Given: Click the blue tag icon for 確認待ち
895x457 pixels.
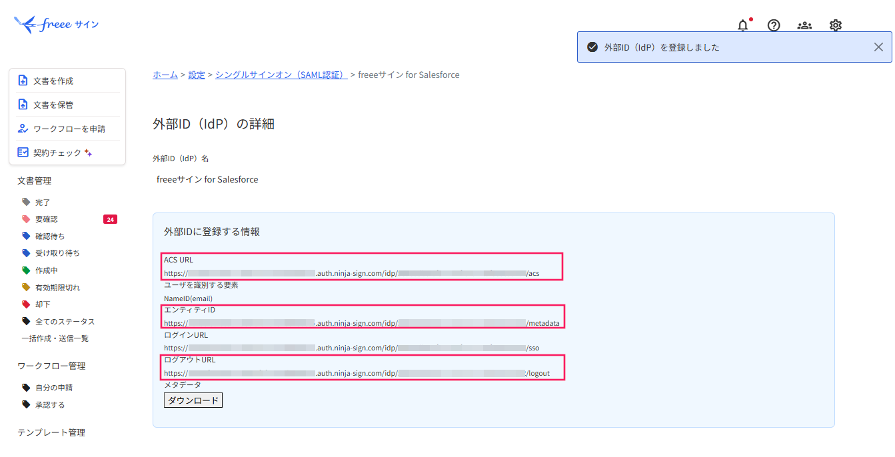Looking at the screenshot, I should point(26,236).
